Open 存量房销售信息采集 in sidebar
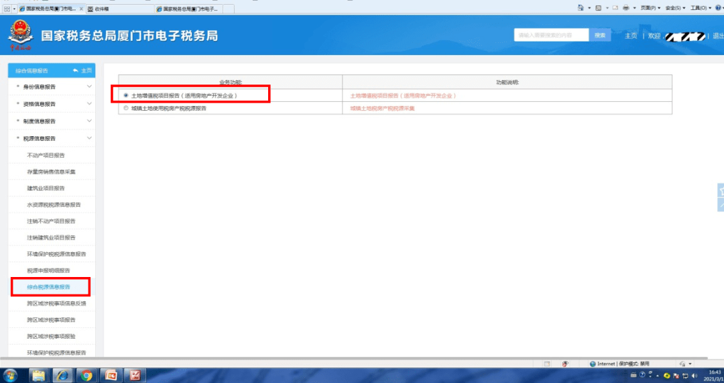 point(51,172)
